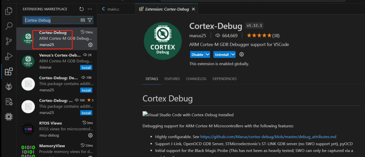Switch to the FEATURES tab
The width and height of the screenshot is (365, 157).
point(172,79)
